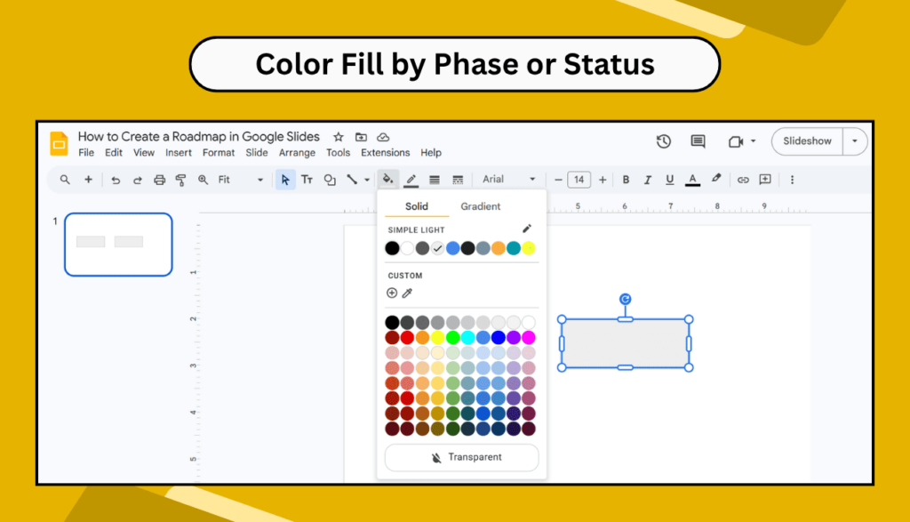Open the border dash style option
Screen dimensions: 910x522
(458, 180)
